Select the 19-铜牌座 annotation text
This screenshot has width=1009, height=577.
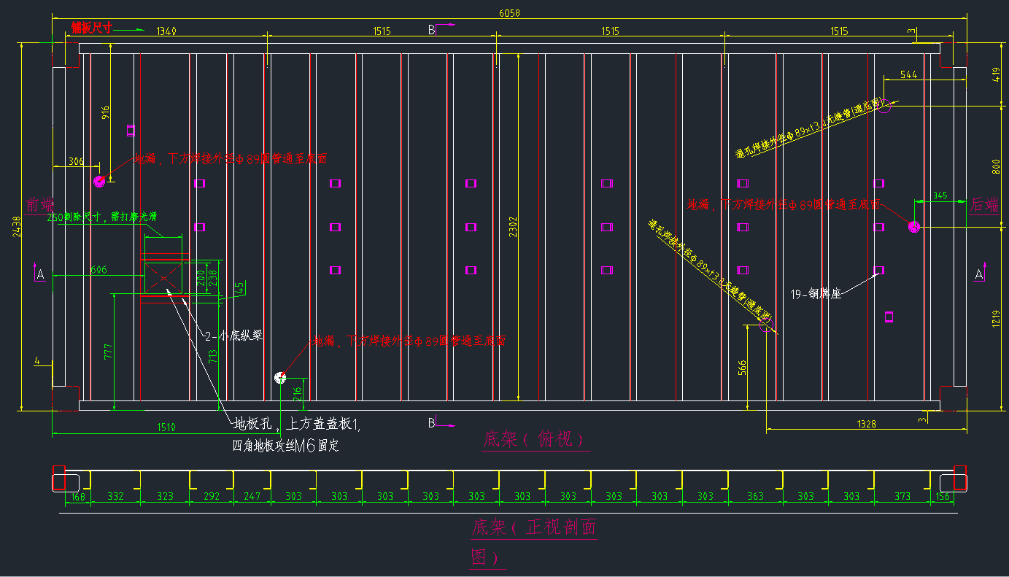816,295
